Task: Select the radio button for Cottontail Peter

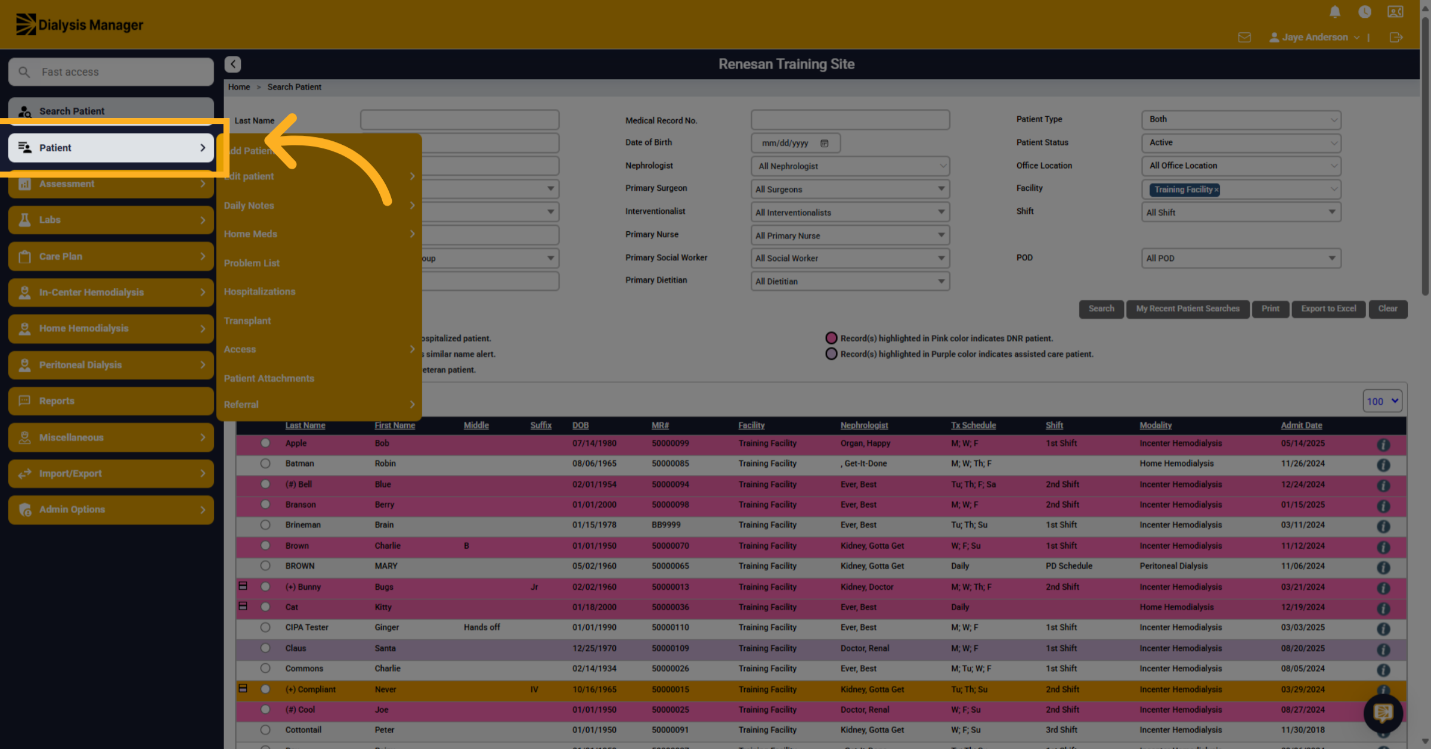Action: click(x=265, y=729)
